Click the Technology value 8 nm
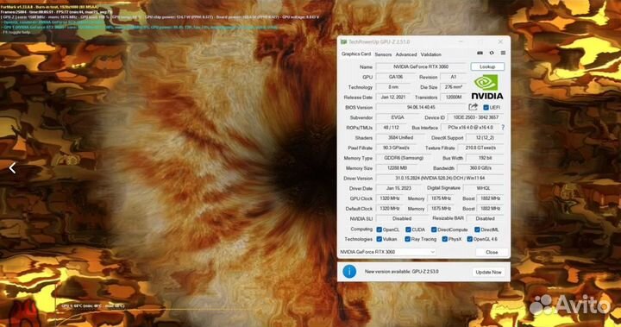The image size is (621, 327). [393, 87]
